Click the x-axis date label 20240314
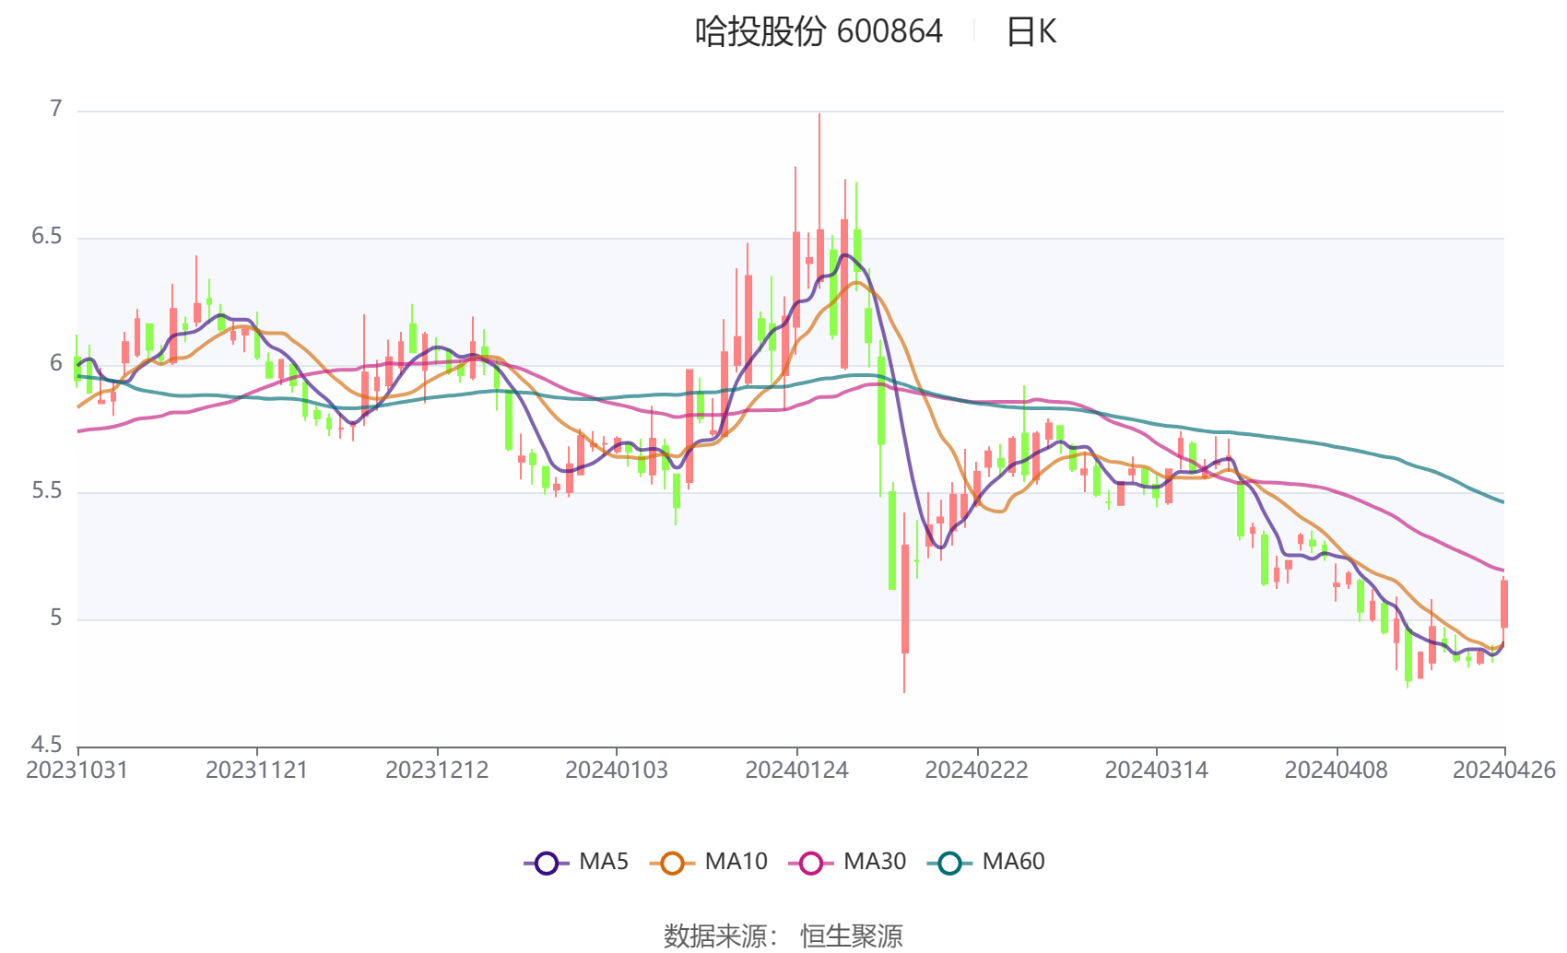The width and height of the screenshot is (1567, 953). (1156, 771)
